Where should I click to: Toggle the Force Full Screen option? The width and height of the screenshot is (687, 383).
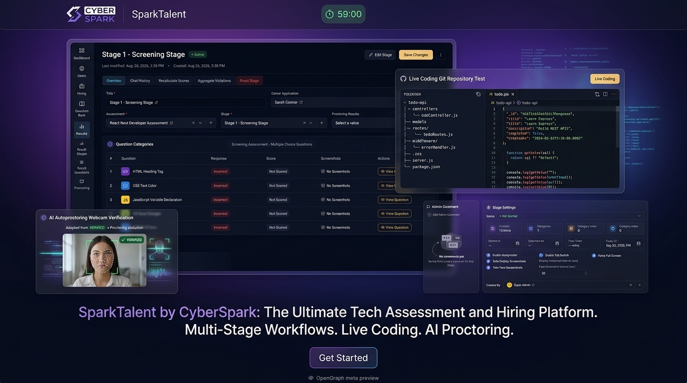pyautogui.click(x=594, y=255)
